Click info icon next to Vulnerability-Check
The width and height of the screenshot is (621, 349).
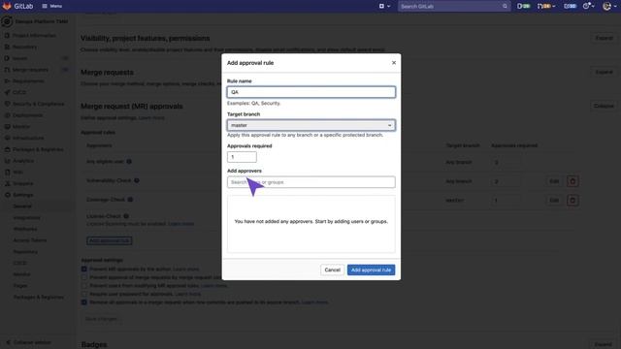pos(136,180)
